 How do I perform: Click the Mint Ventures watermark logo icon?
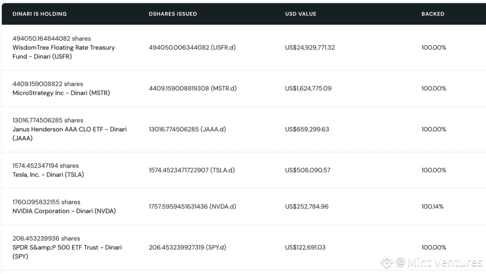(387, 262)
